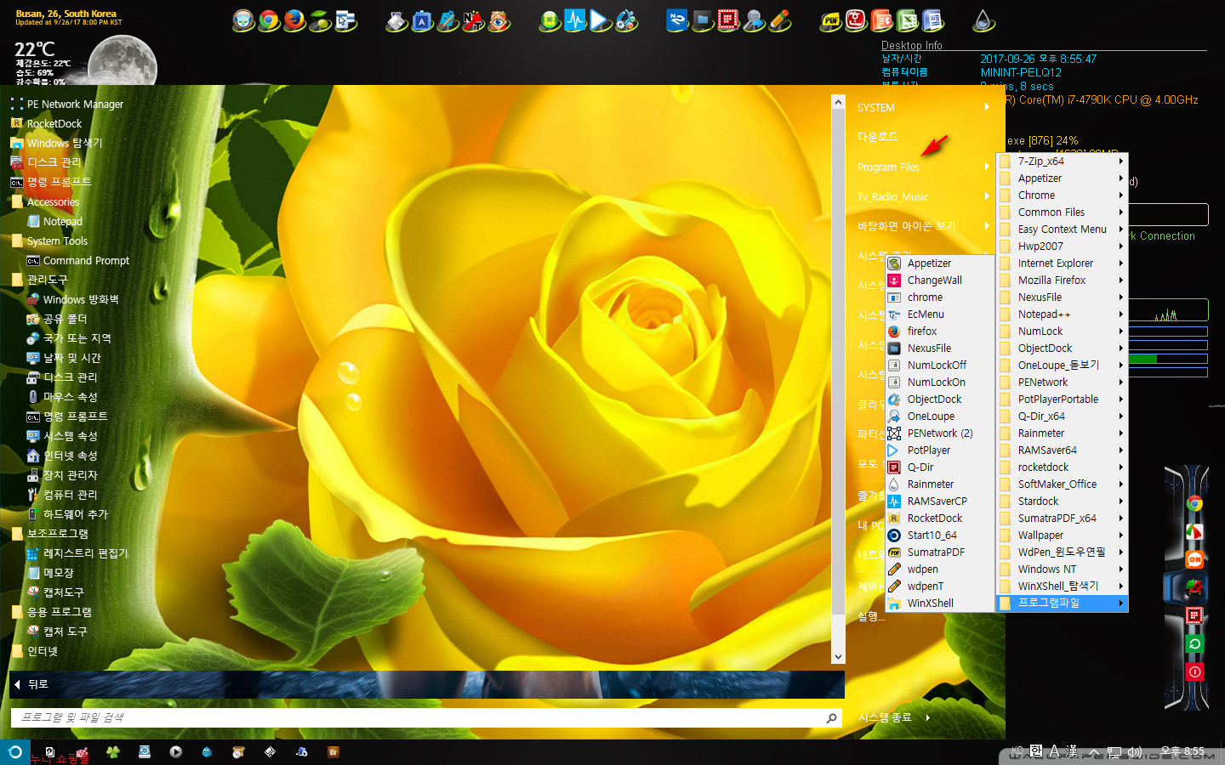Open WdPen pencil icon in top dock
The width and height of the screenshot is (1225, 765).
click(x=779, y=20)
